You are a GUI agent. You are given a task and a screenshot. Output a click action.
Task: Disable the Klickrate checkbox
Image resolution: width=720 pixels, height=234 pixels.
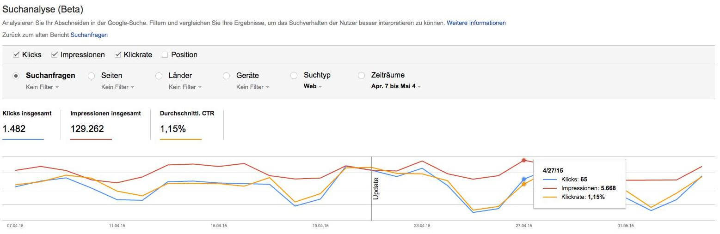(x=118, y=54)
